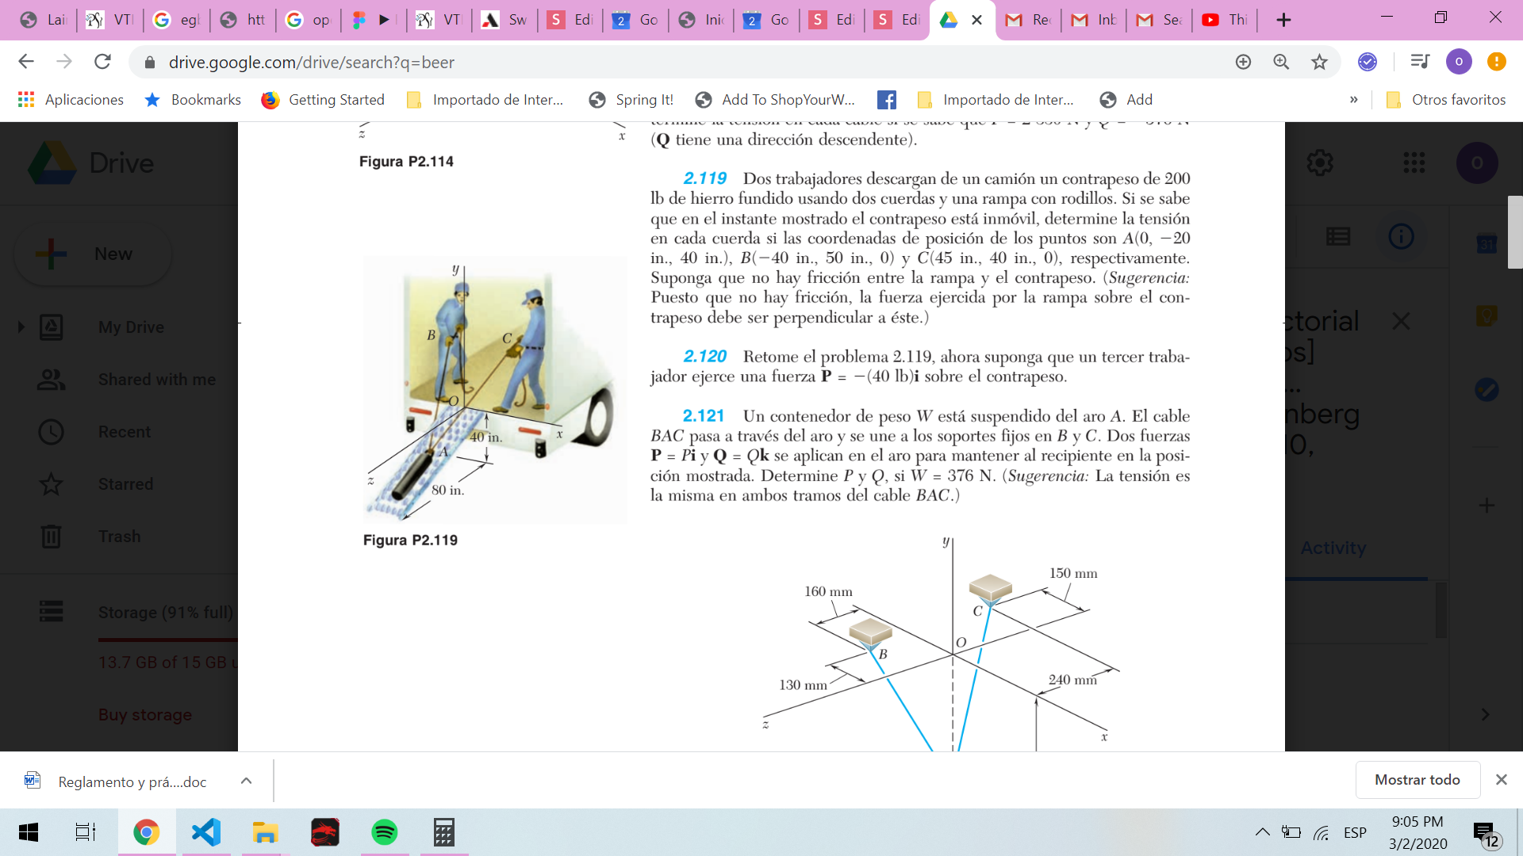Image resolution: width=1523 pixels, height=856 pixels.
Task: Show hidden bookmarks overflow chevron
Action: pos(1353,100)
